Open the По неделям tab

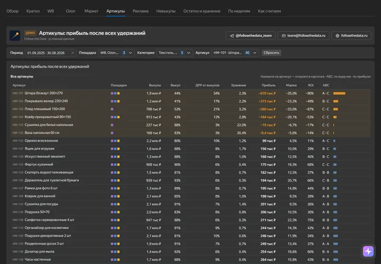239,11
